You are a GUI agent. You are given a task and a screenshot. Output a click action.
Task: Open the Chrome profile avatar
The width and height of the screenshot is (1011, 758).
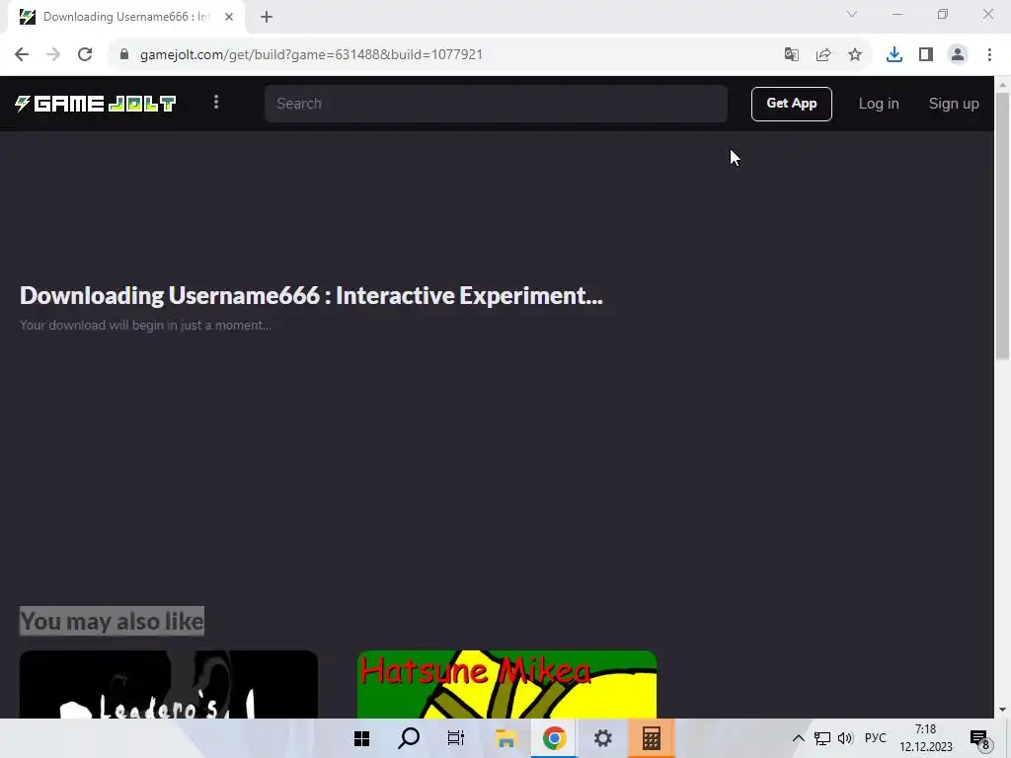coord(958,55)
